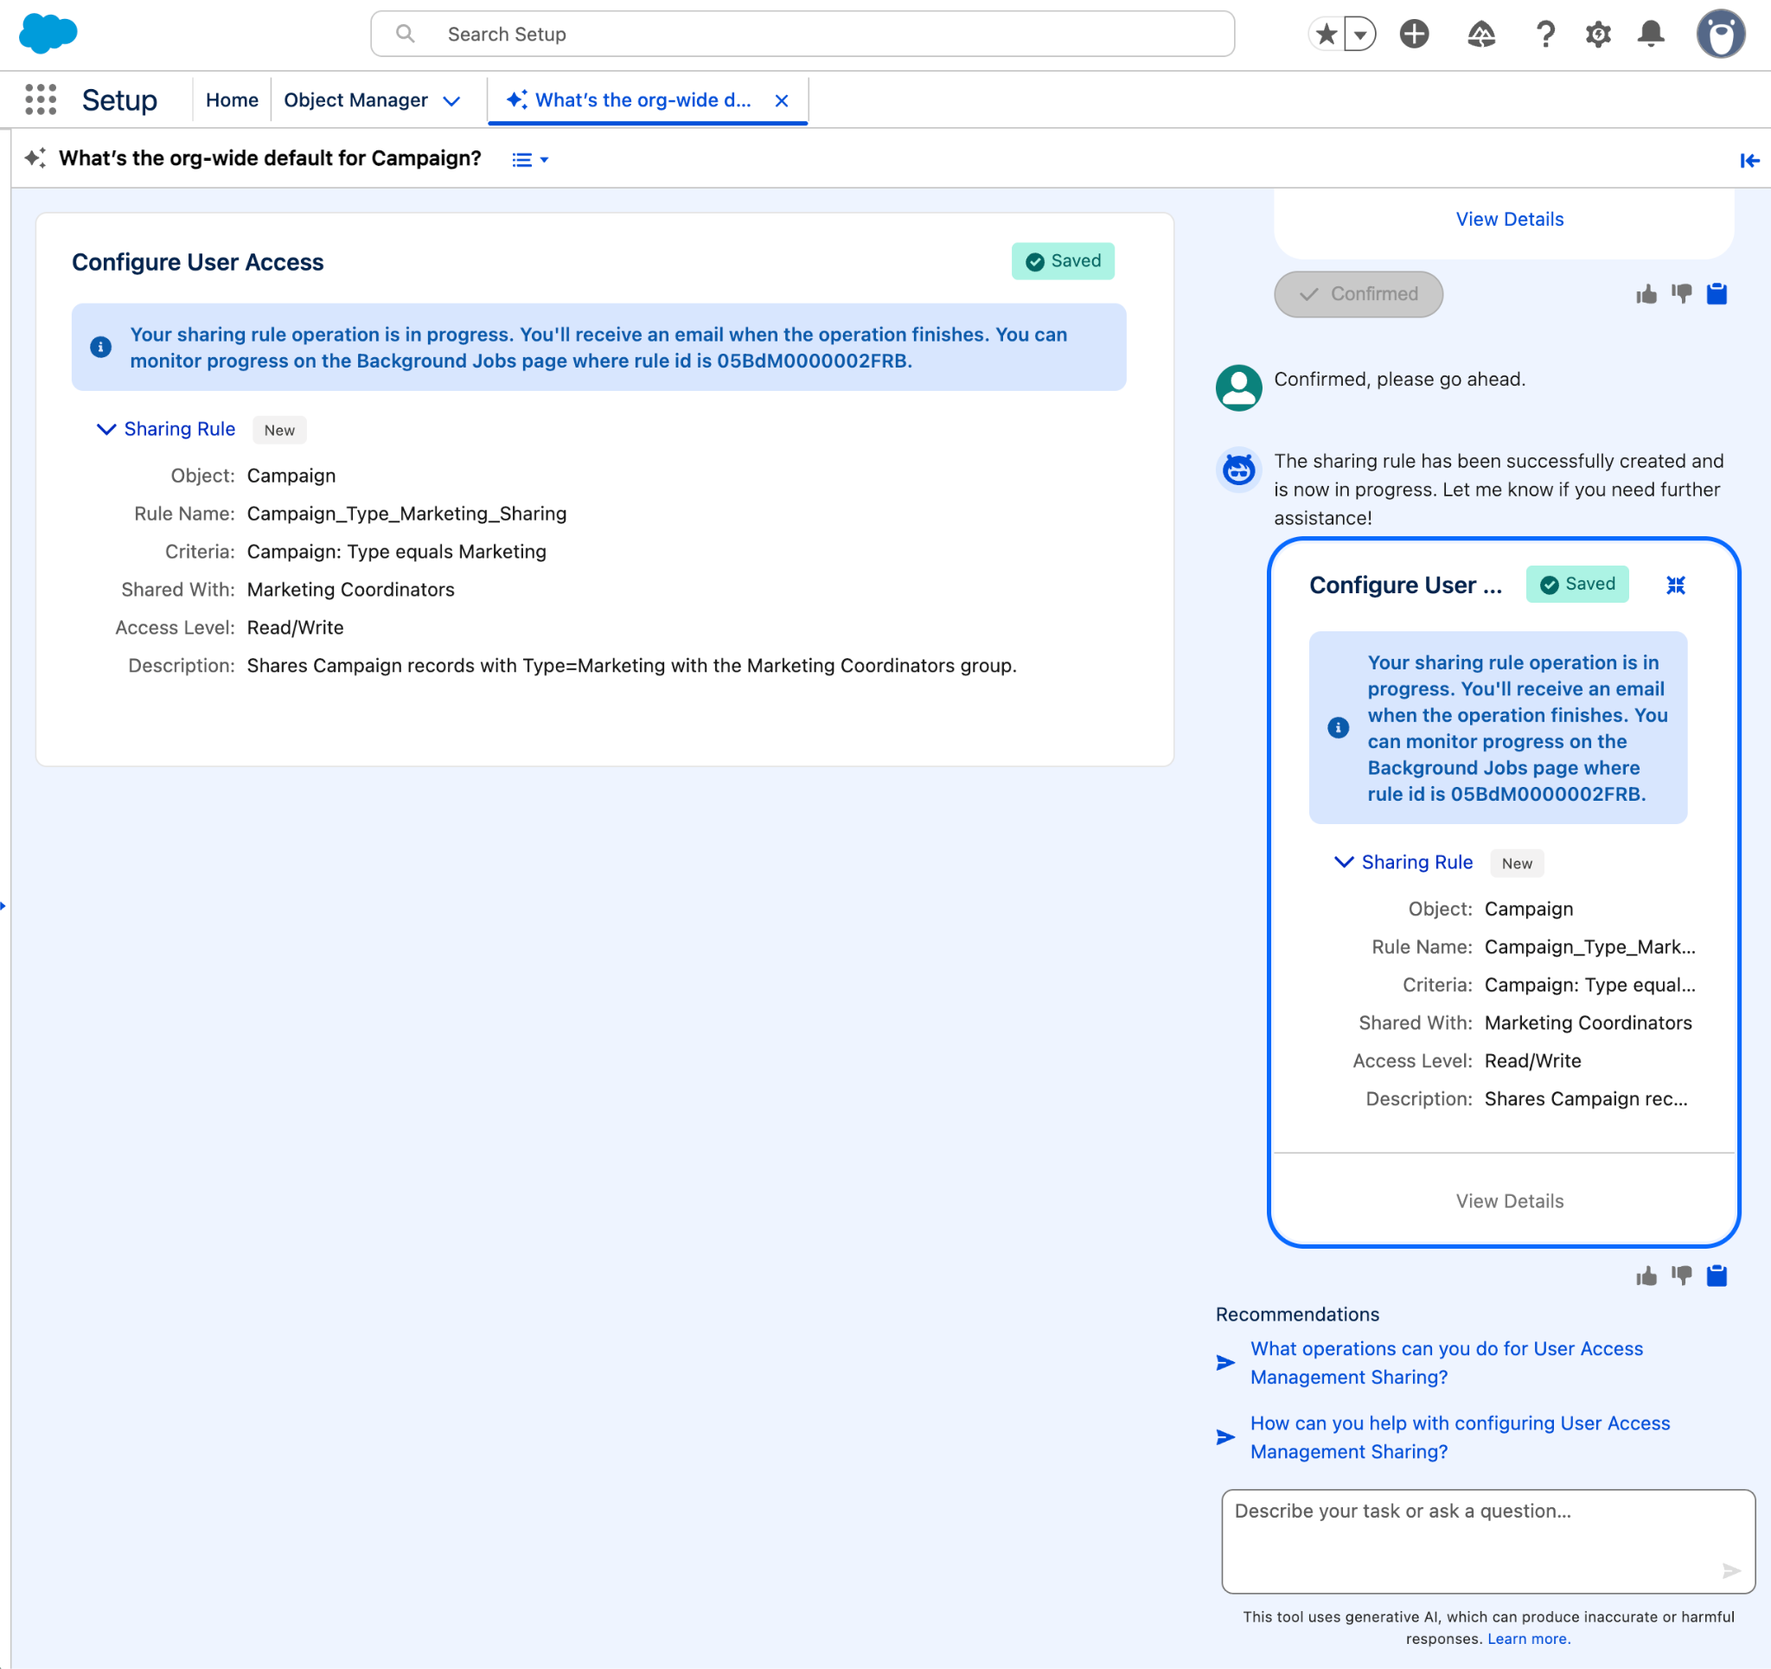Open the App Launcher grid icon
Image resolution: width=1771 pixels, height=1669 pixels.
pos(40,99)
